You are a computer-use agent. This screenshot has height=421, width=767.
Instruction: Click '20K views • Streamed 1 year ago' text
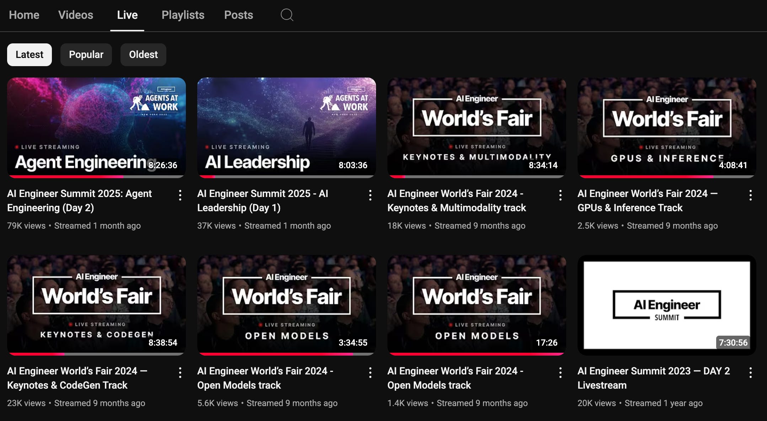coord(640,403)
